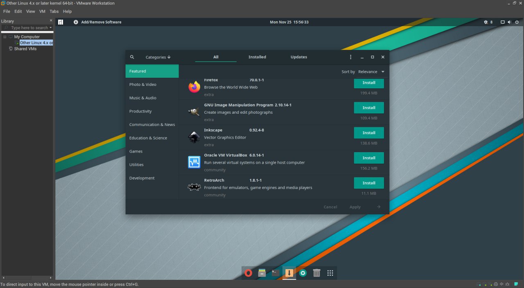Install Oracle VM VirtualBox
The width and height of the screenshot is (524, 288).
click(x=369, y=158)
